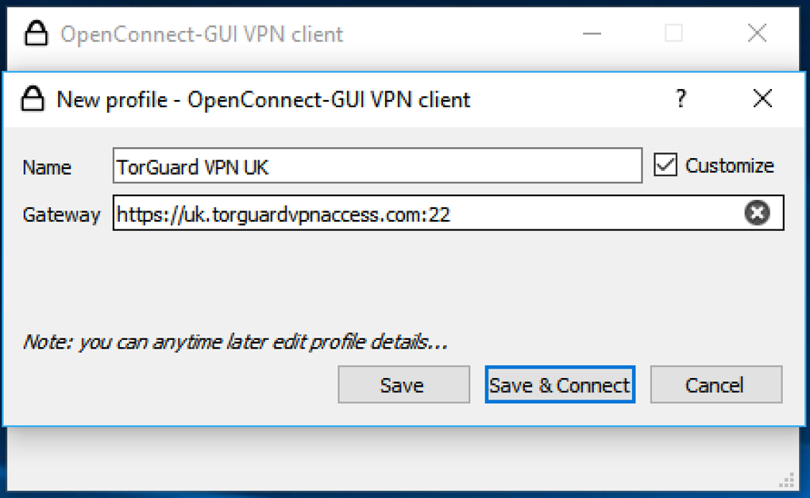This screenshot has height=498, width=810.
Task: Click the note about editing profile details
Action: pos(235,342)
